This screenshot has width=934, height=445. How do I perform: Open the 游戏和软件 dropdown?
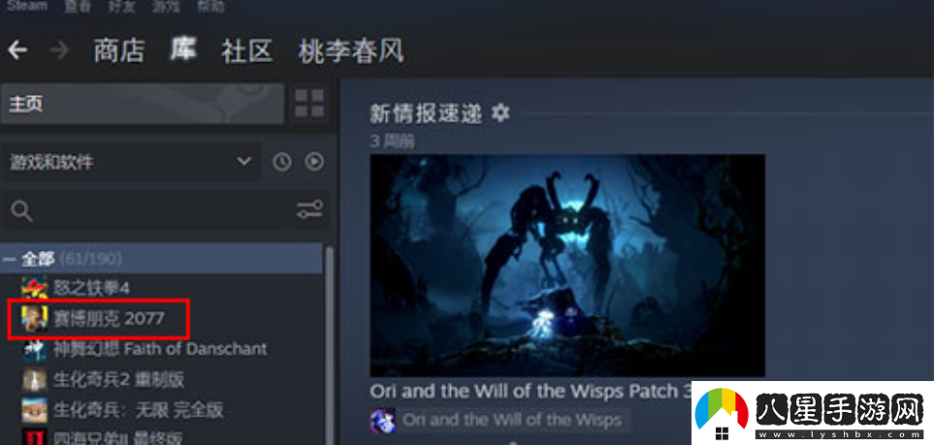pos(131,162)
